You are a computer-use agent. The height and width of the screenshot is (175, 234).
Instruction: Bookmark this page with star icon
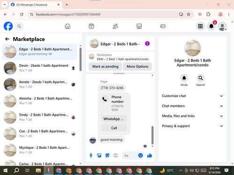click(x=189, y=14)
